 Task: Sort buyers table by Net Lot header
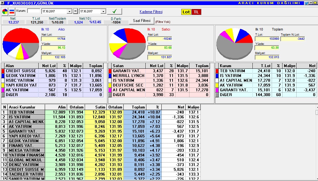tap(48, 66)
